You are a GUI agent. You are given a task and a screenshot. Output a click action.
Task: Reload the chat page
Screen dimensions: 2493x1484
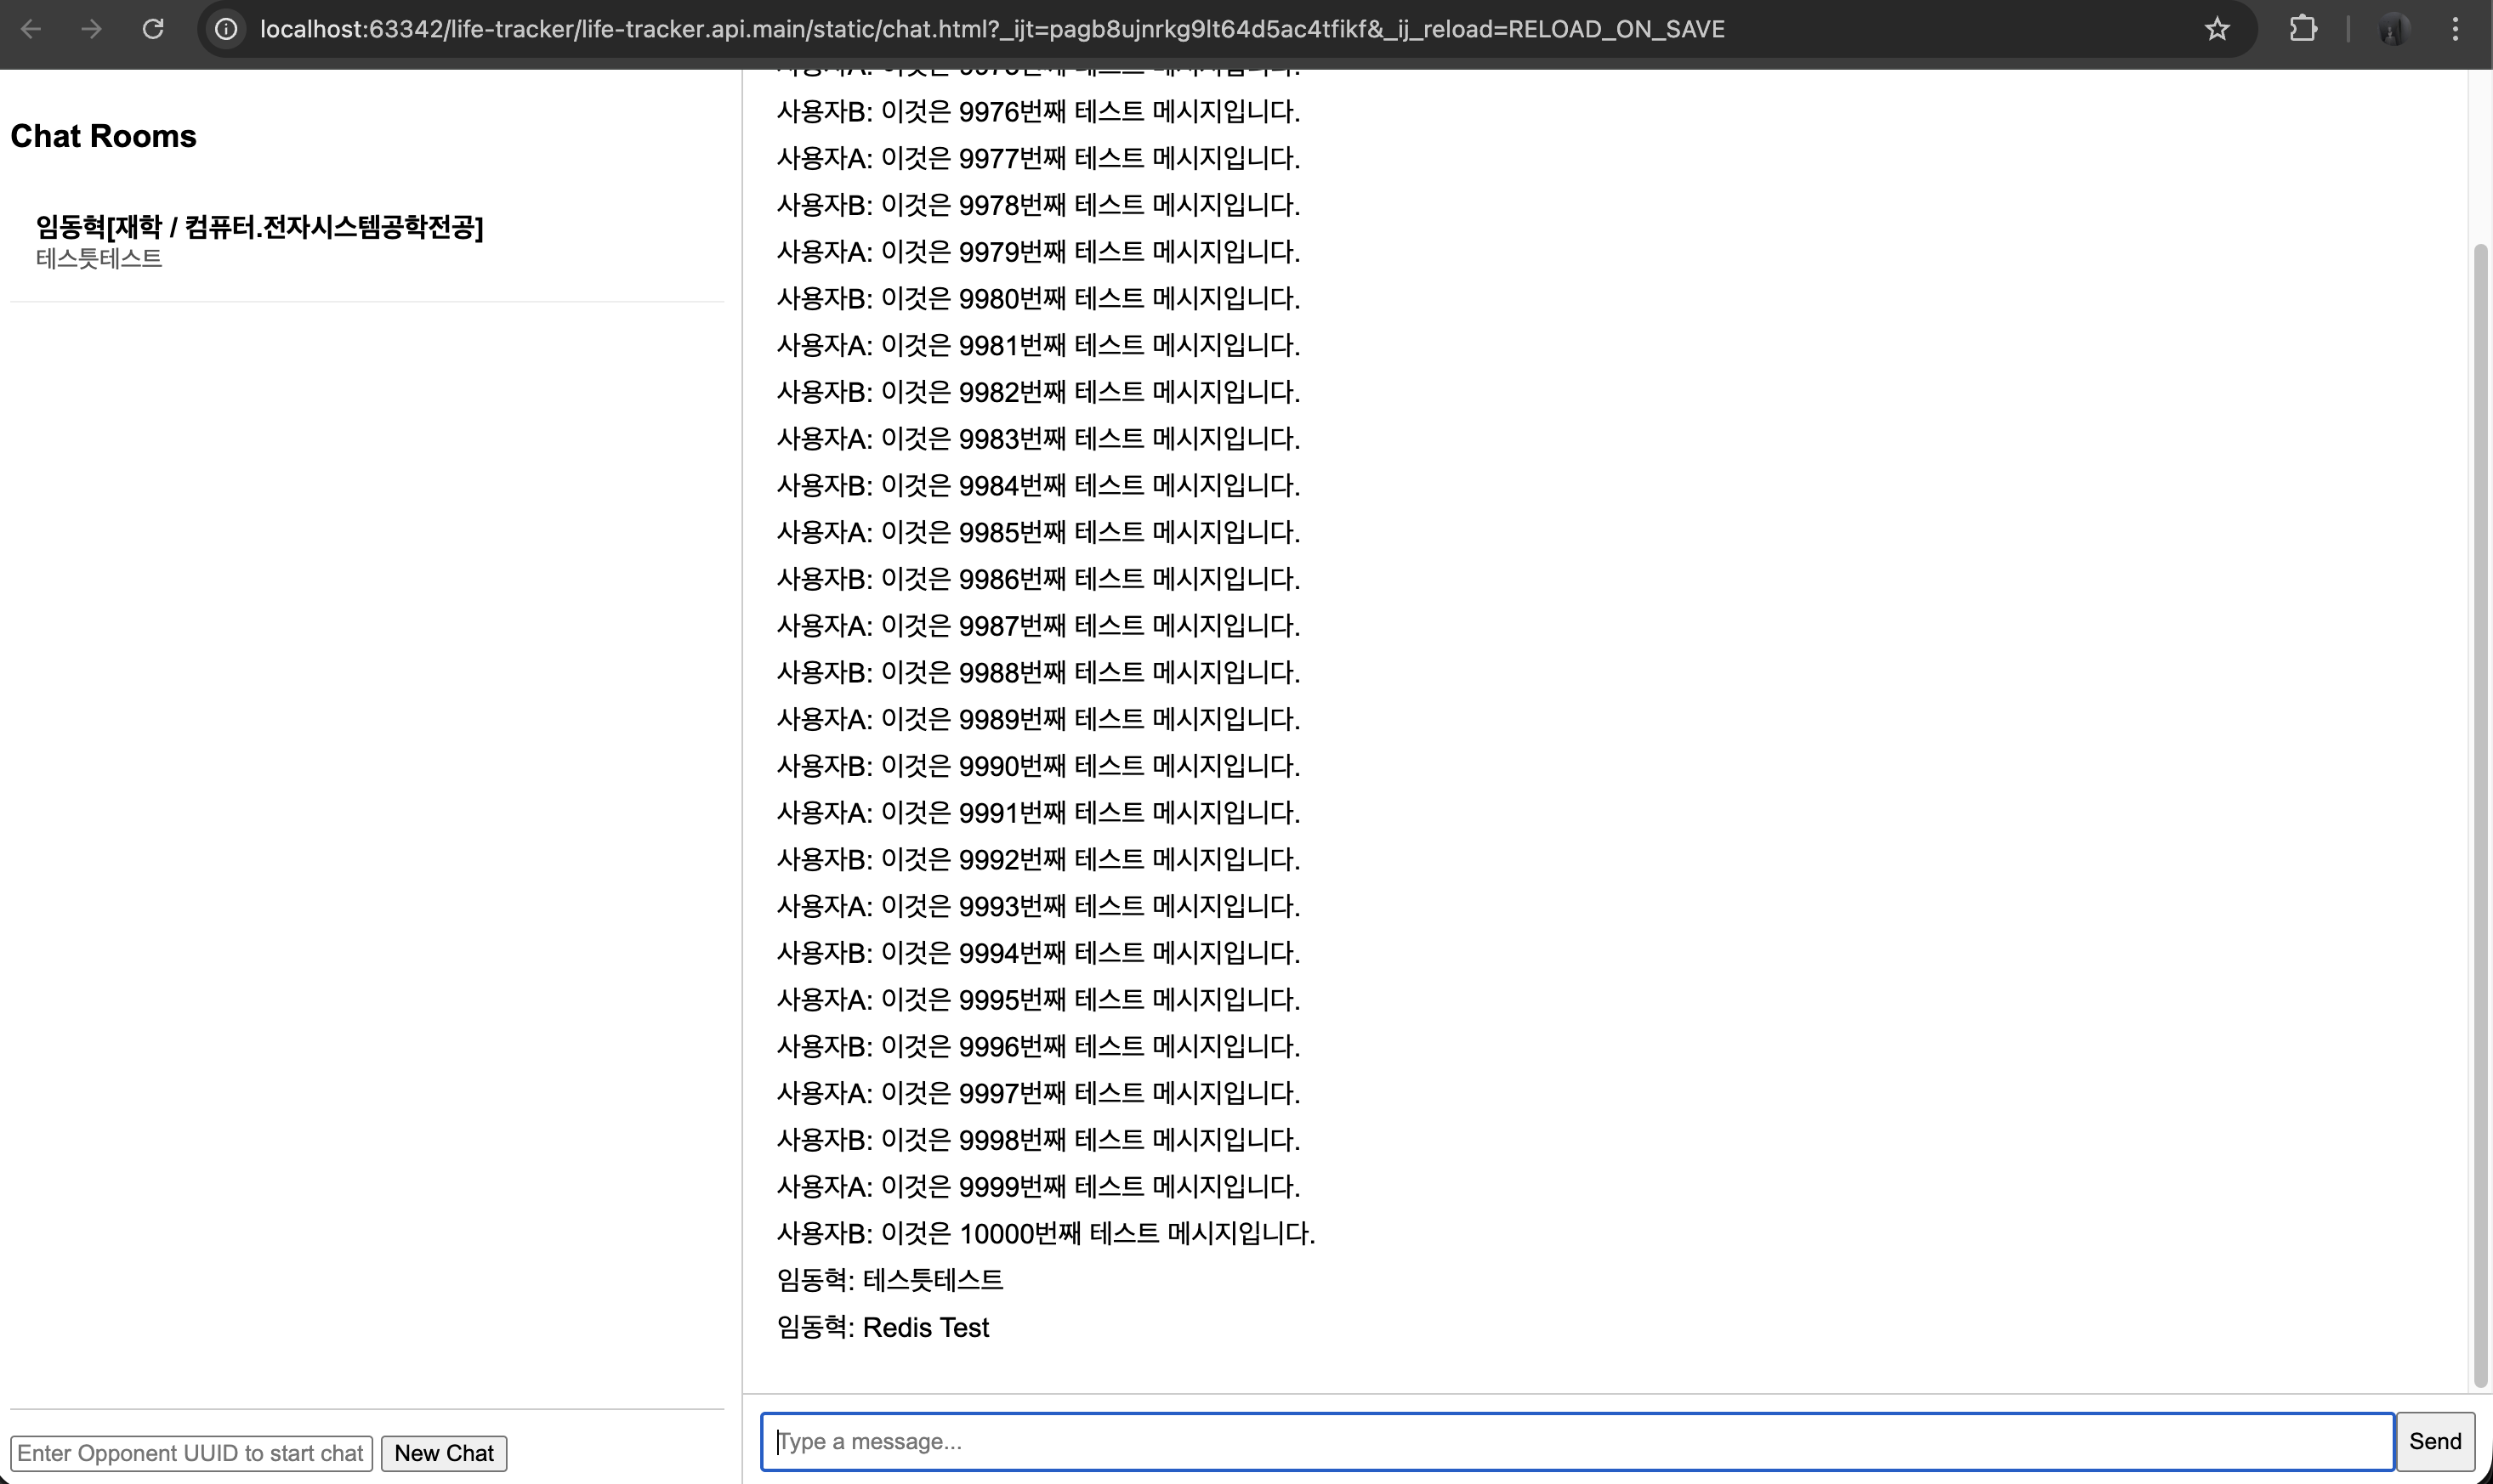point(153,29)
